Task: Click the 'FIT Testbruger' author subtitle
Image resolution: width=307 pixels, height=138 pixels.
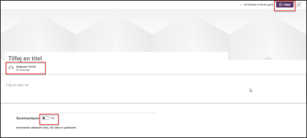Action: [x=23, y=70]
